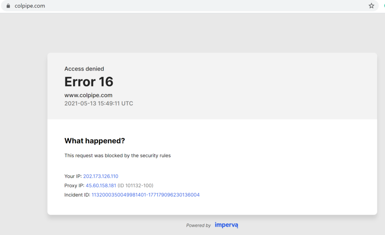Click the Access denied label
Viewport: 385px width, 235px height.
tap(84, 69)
